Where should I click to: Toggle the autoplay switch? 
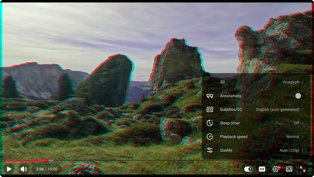click(x=248, y=169)
